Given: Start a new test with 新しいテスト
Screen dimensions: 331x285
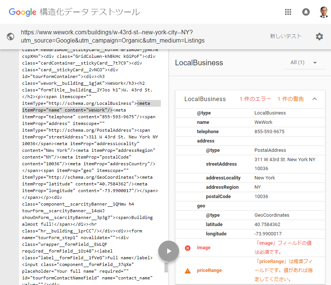Looking at the screenshot, I should (285, 36).
